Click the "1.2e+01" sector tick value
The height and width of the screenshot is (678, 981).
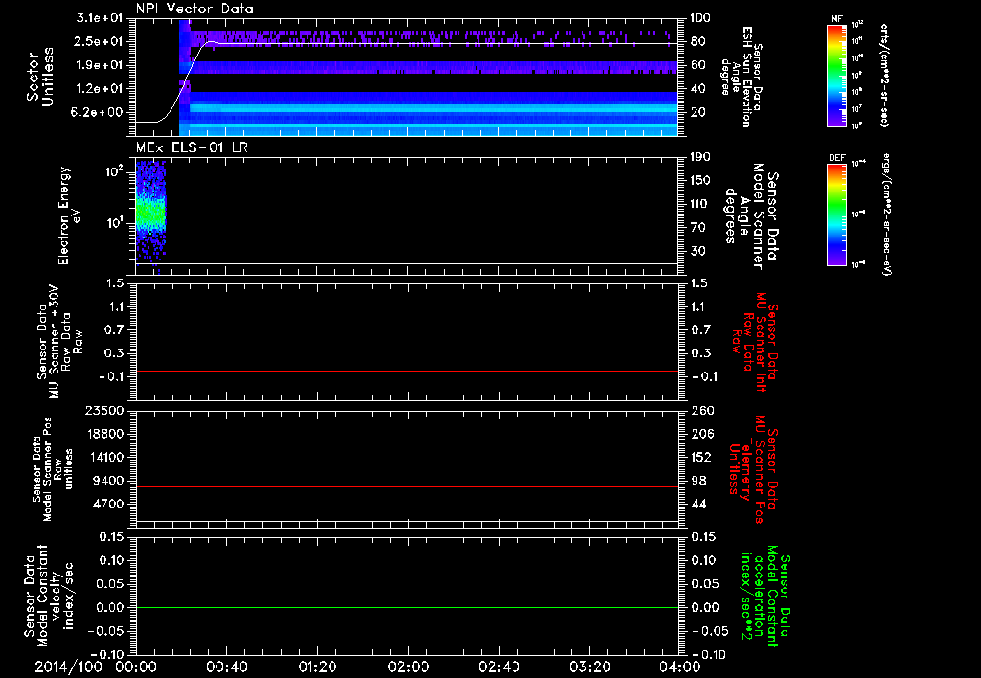pyautogui.click(x=100, y=89)
